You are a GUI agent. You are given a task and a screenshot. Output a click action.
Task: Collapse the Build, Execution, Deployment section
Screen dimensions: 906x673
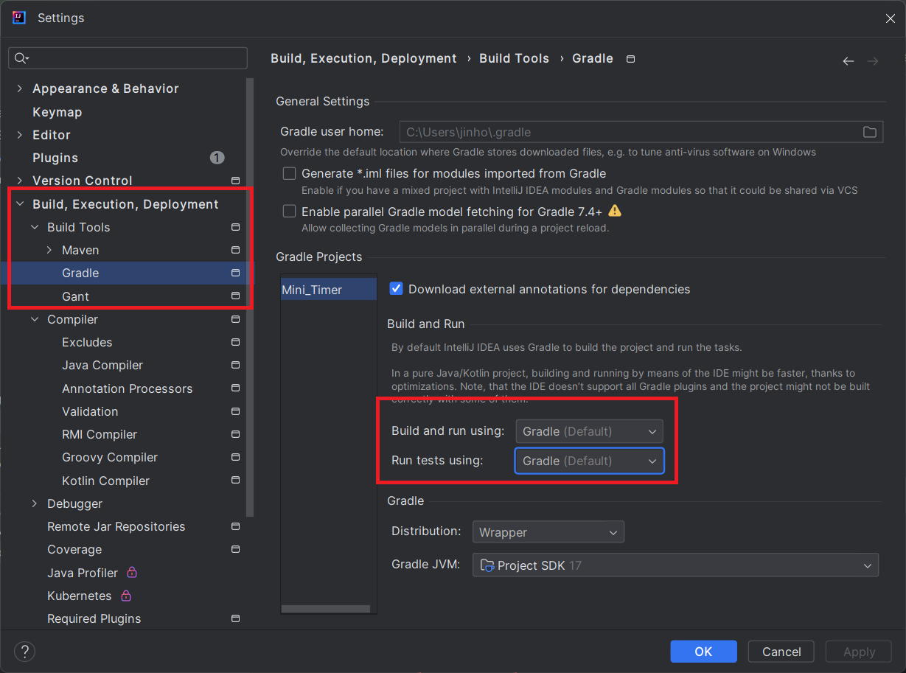[x=20, y=204]
